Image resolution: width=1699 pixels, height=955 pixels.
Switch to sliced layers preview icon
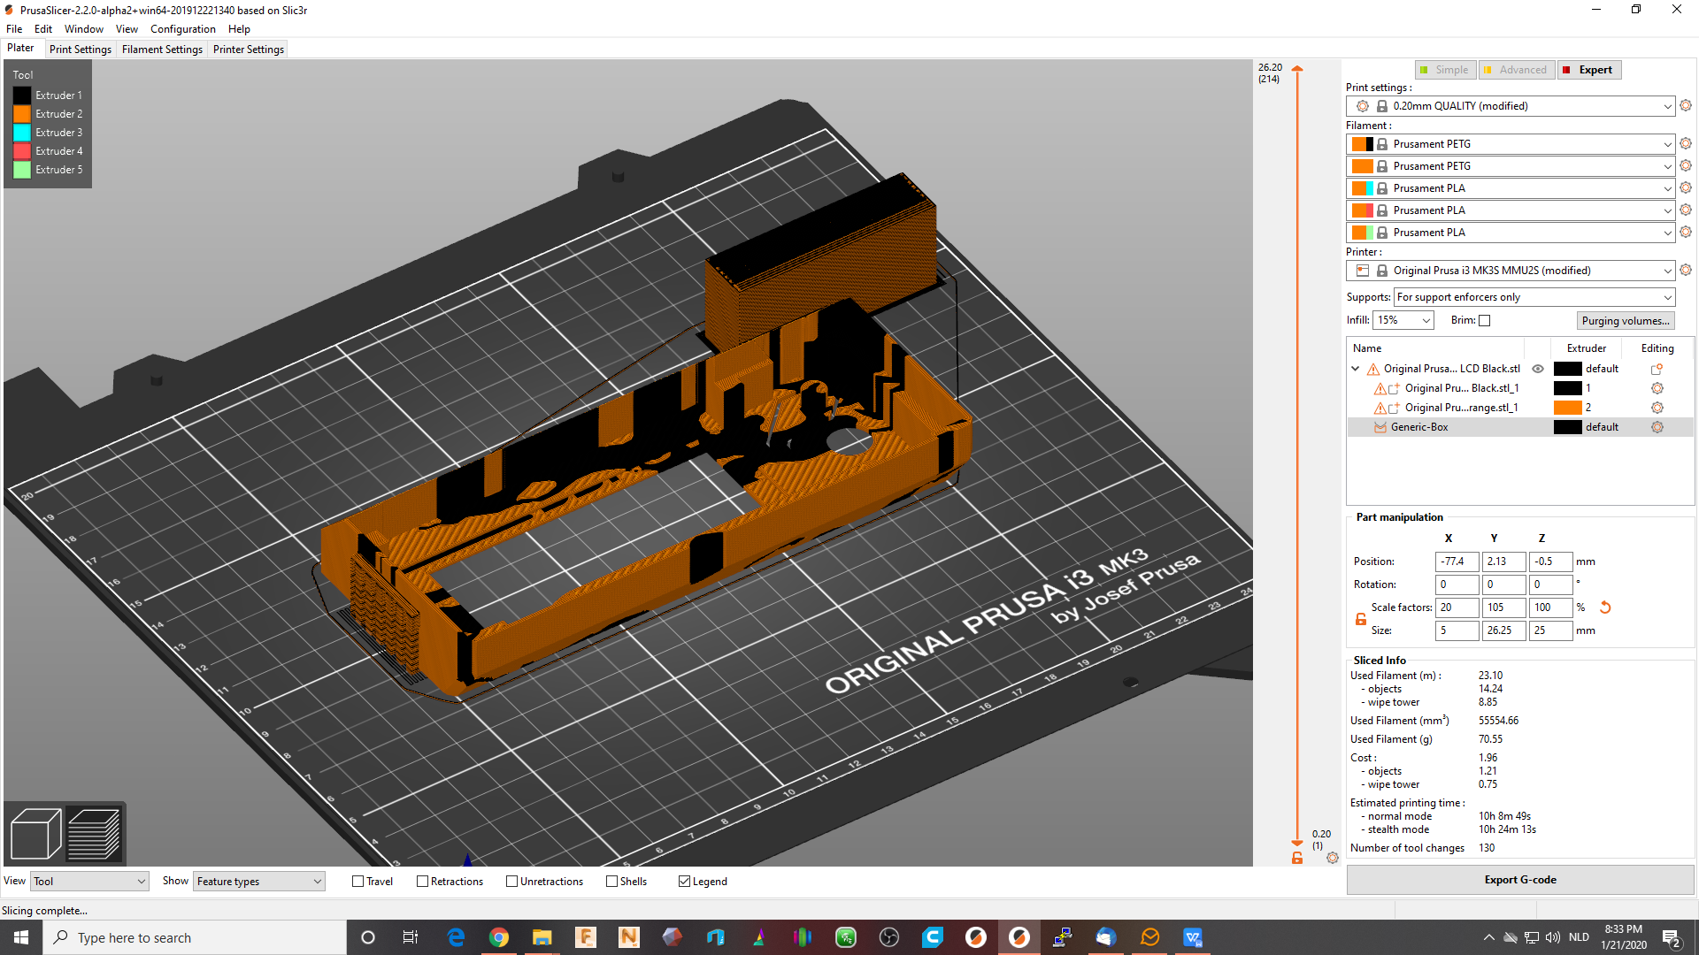[93, 832]
